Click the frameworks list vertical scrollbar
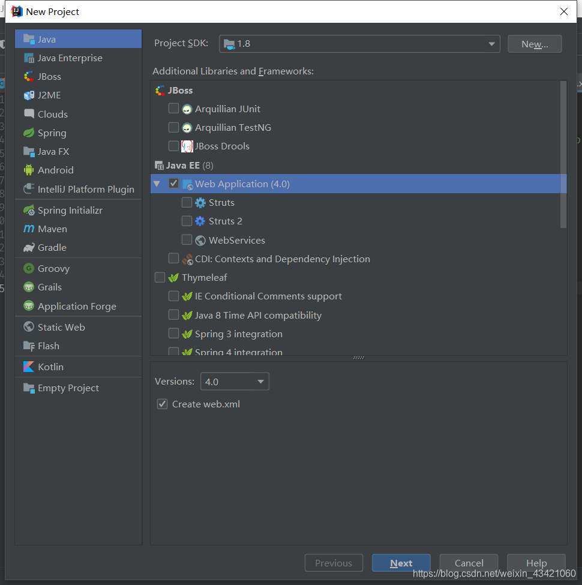The height and width of the screenshot is (585, 582). 563,155
